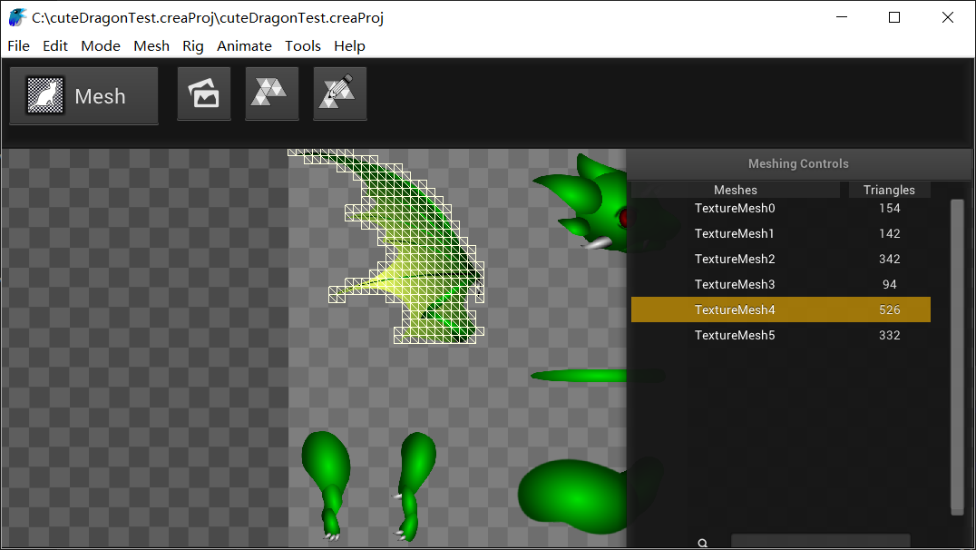The width and height of the screenshot is (976, 550).
Task: Click the Meshing Controls panel title
Action: tap(798, 164)
